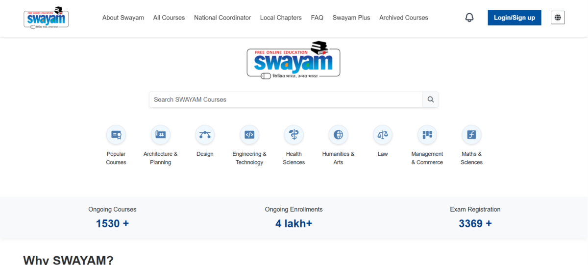Viewport: 588px width, 265px height.
Task: Open the language globe selector
Action: [x=558, y=18]
